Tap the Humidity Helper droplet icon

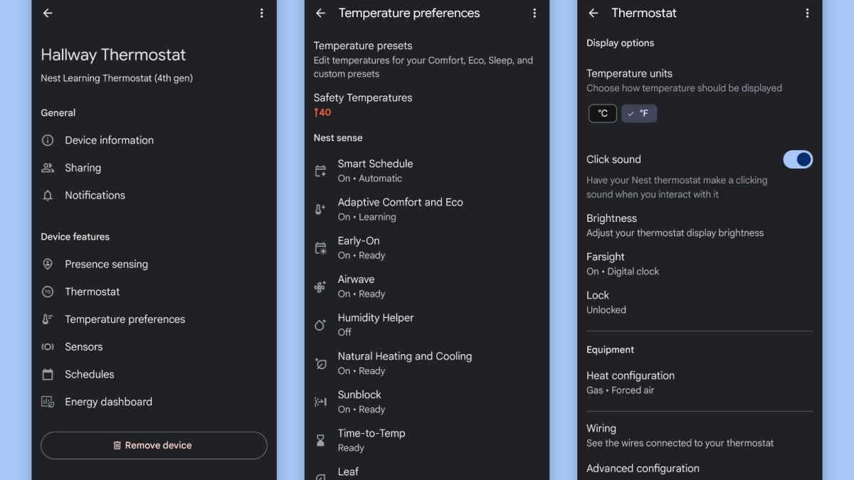(x=320, y=325)
